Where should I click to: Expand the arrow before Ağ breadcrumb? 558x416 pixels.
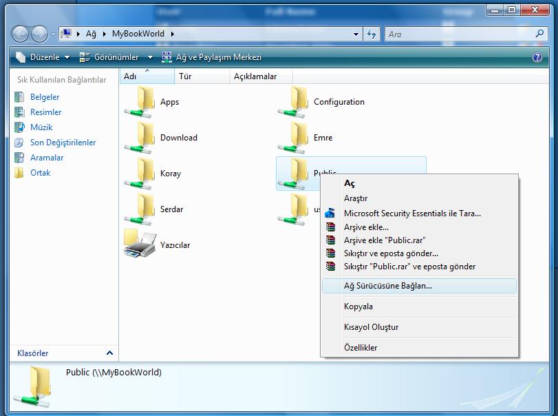click(x=78, y=34)
